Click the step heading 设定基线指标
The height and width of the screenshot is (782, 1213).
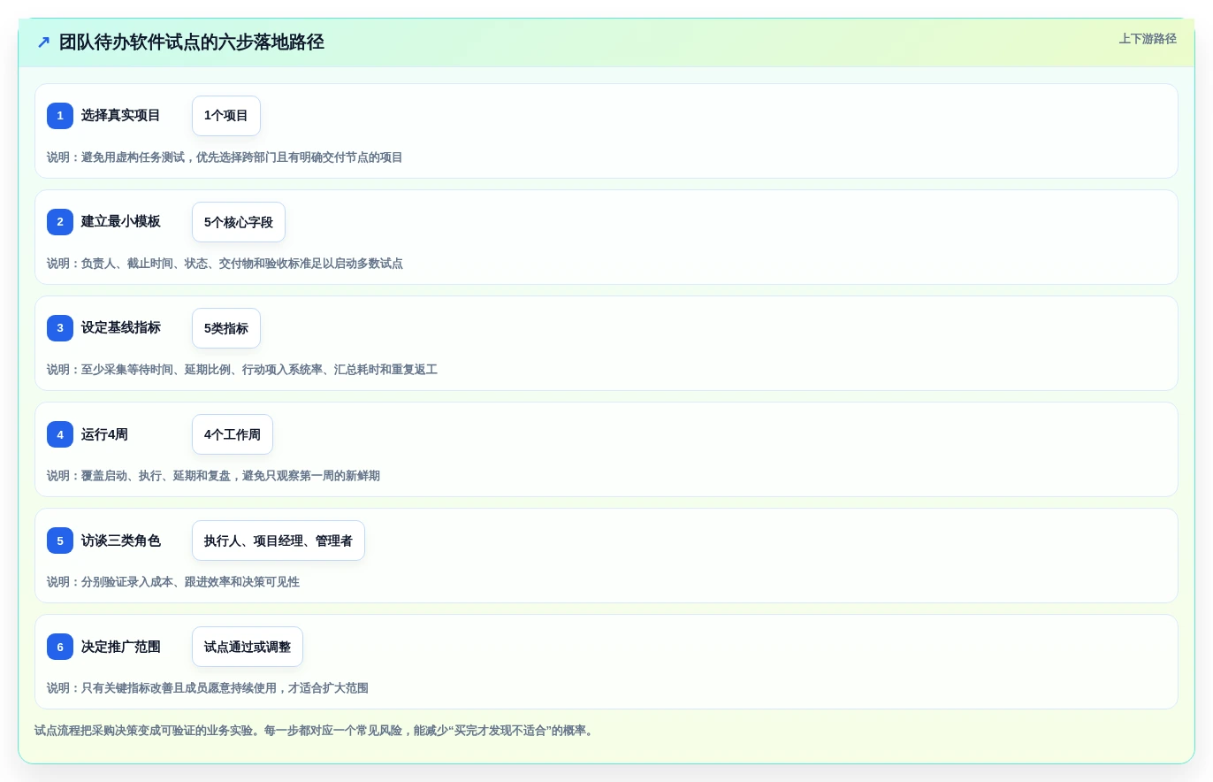[121, 328]
